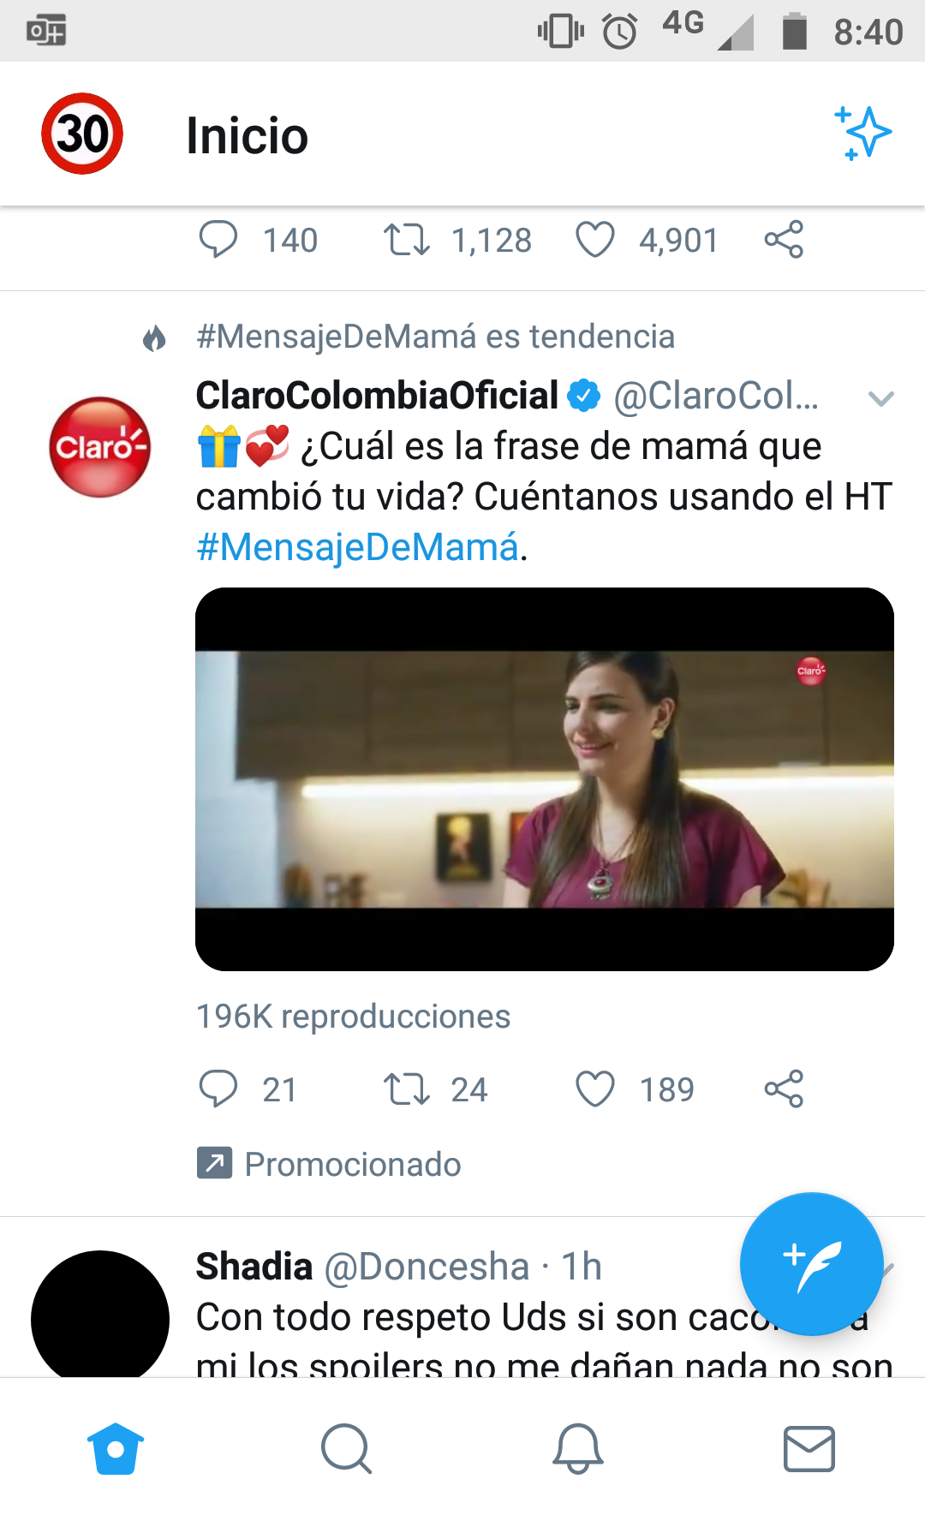The width and height of the screenshot is (925, 1521).
Task: Open the direct messages envelope tab
Action: pyautogui.click(x=809, y=1449)
